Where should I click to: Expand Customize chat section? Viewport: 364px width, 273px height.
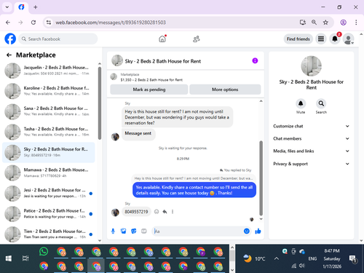(x=312, y=126)
